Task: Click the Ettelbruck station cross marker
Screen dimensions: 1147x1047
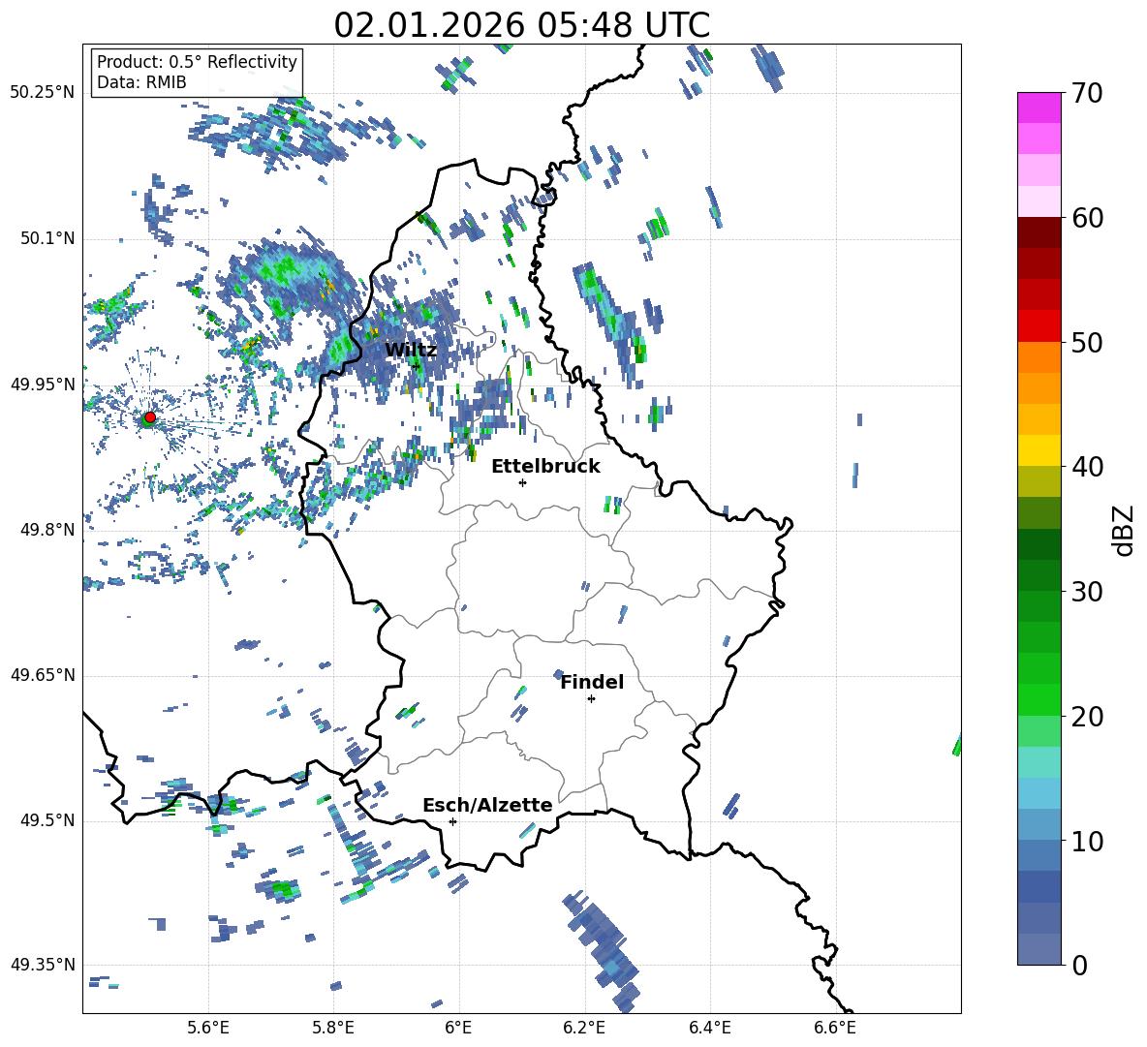Action: pyautogui.click(x=522, y=482)
